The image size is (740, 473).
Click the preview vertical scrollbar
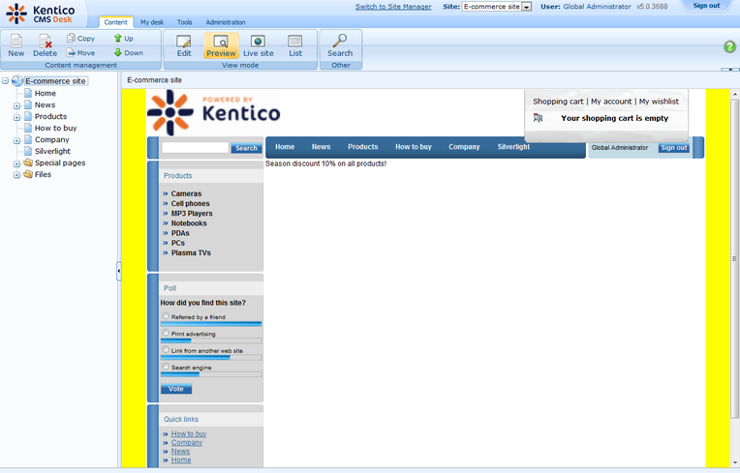pos(735,258)
